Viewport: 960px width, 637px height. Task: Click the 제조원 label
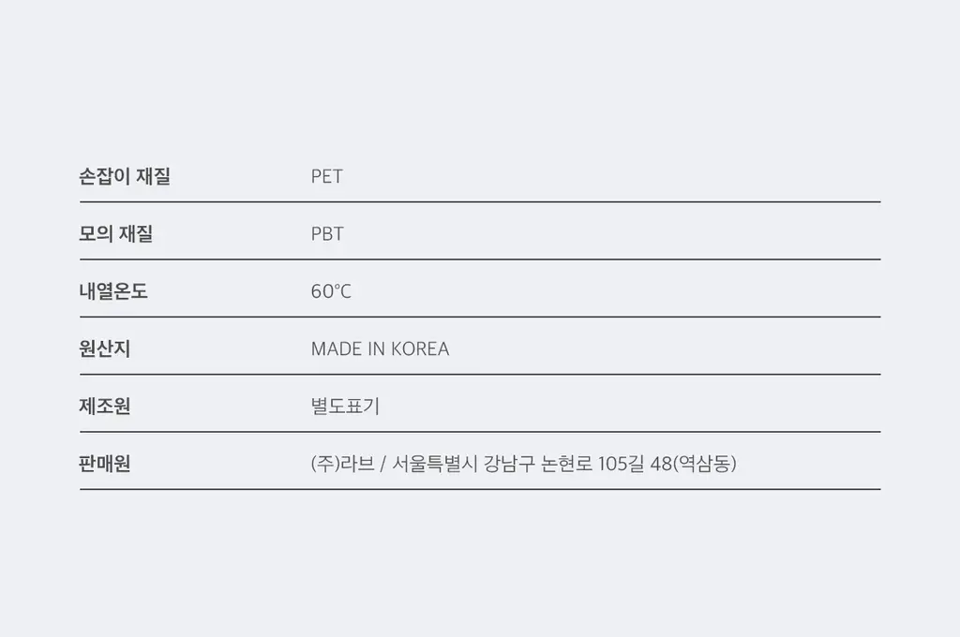(x=105, y=407)
